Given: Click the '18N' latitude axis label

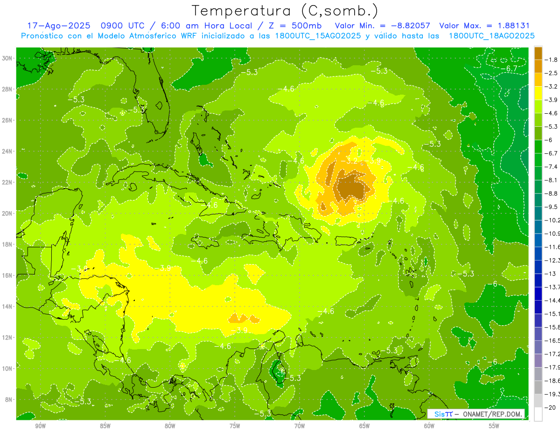Looking at the screenshot, I should tap(7, 244).
